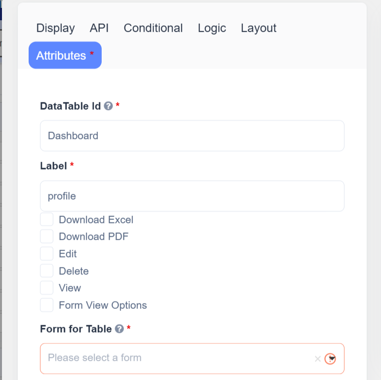Image resolution: width=381 pixels, height=380 pixels.
Task: Enable the View checkbox
Action: click(47, 288)
